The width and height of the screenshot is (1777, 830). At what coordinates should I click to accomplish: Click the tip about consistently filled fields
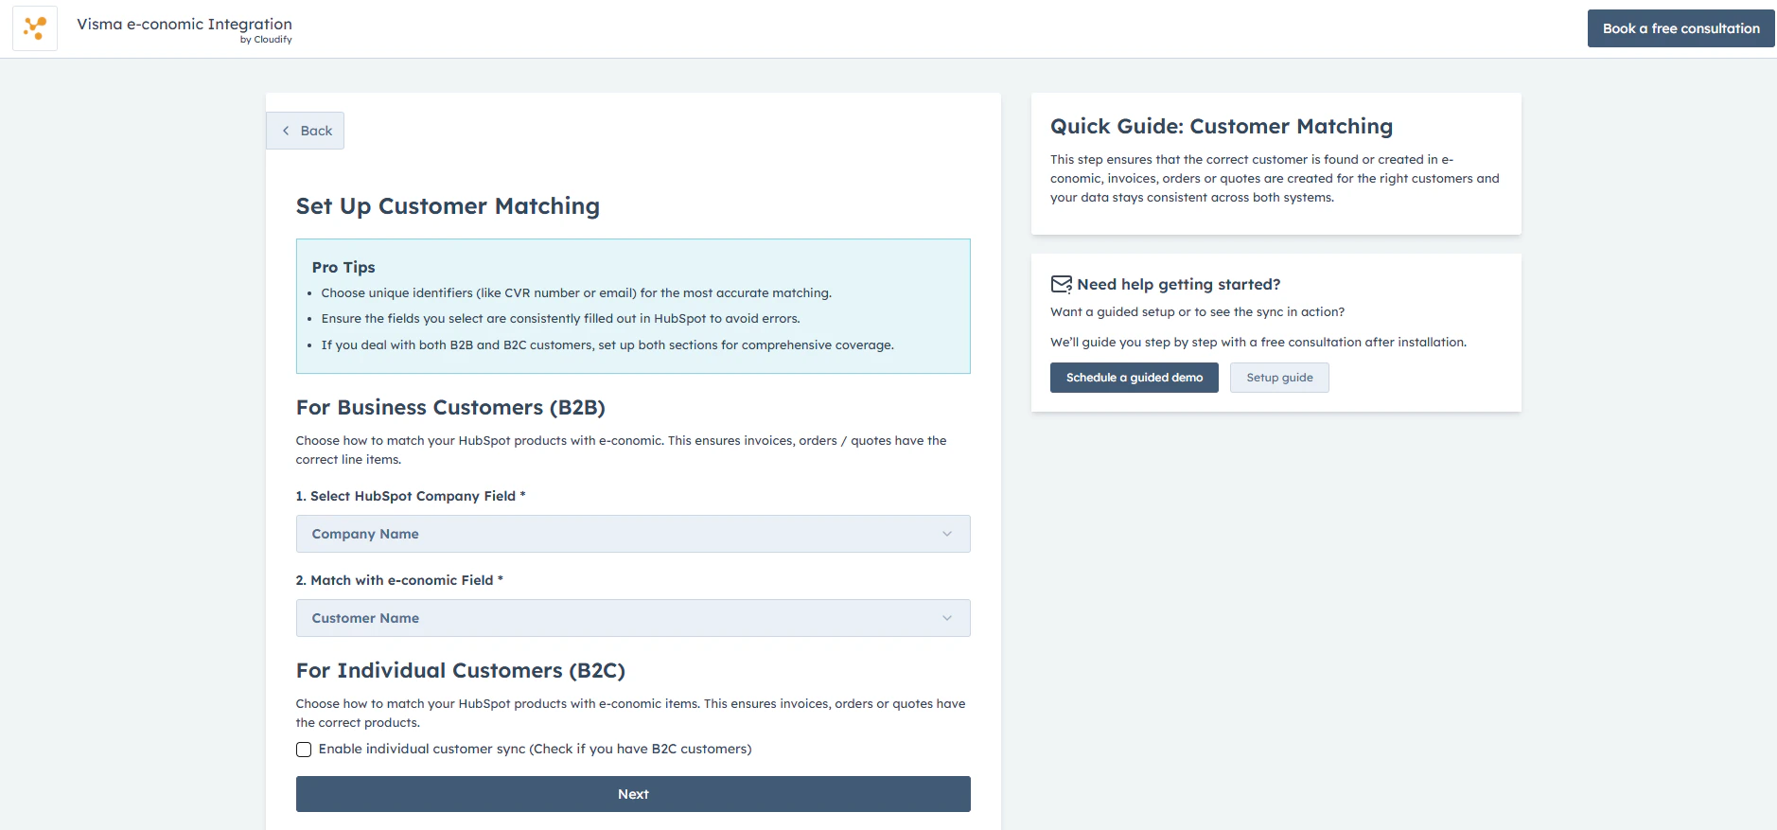click(x=560, y=319)
